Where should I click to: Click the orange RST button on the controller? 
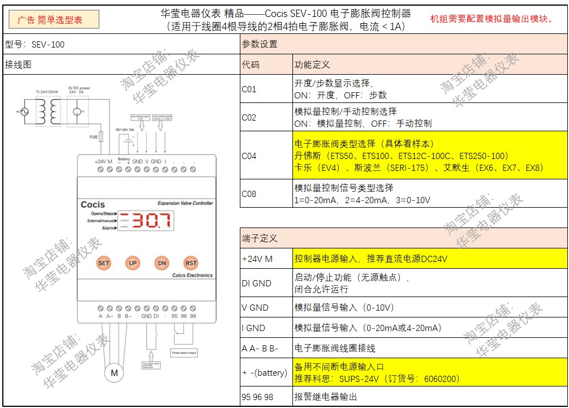(191, 263)
